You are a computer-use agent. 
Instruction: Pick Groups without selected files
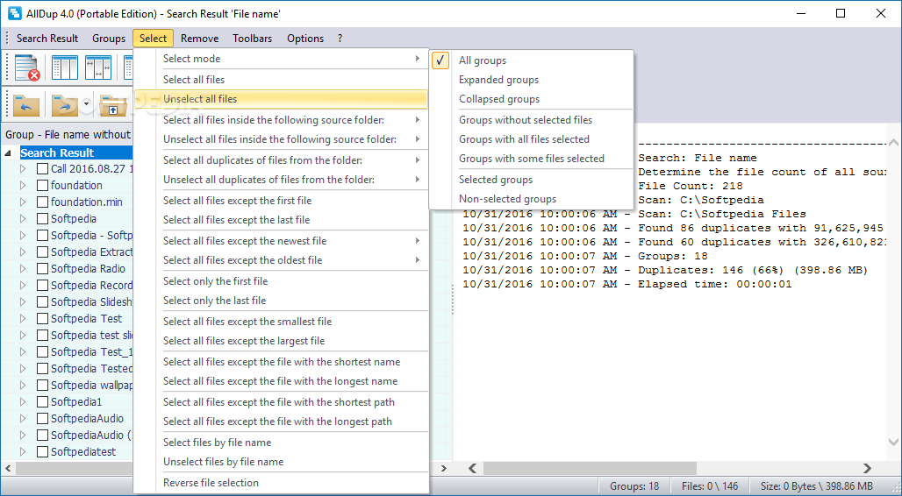pos(532,120)
